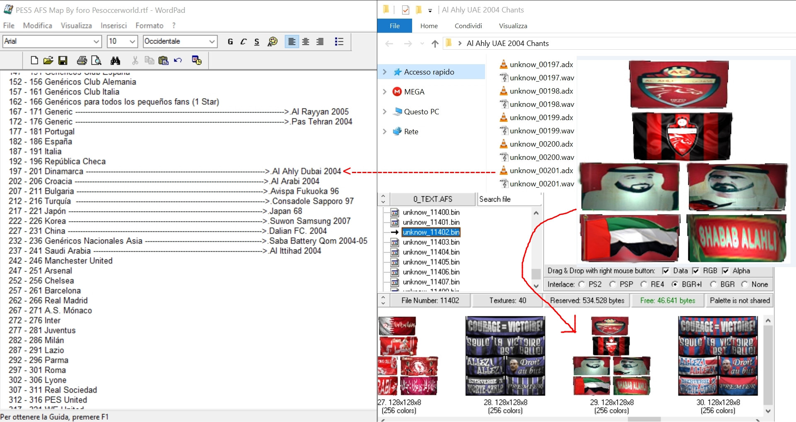
Task: Toggle the RGB checkbox
Action: 696,271
